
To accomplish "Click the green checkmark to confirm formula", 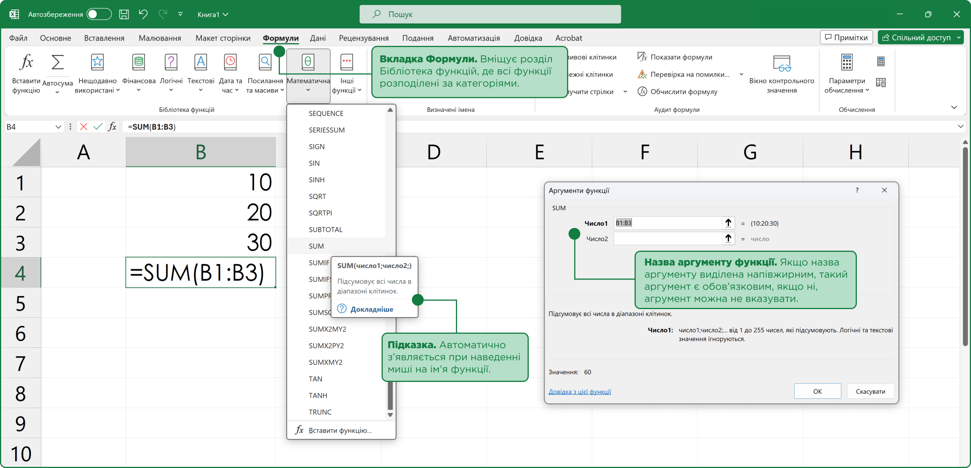I will 98,127.
